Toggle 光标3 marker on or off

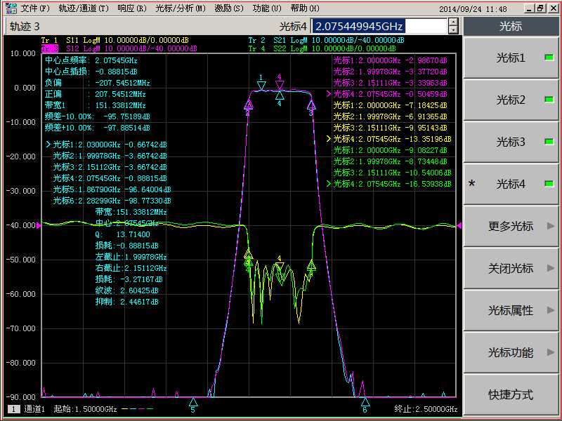click(511, 142)
